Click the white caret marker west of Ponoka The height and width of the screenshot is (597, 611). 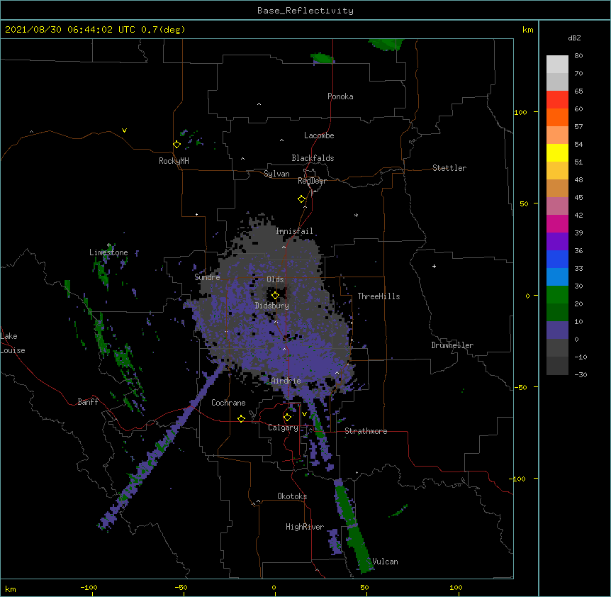(x=259, y=104)
